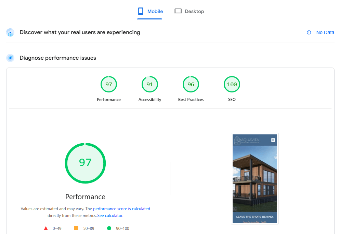Select the SEO score gauge showing 100
This screenshot has height=234, width=339.
[232, 84]
